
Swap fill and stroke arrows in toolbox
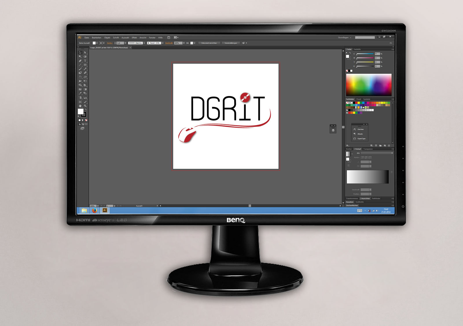tap(86, 109)
